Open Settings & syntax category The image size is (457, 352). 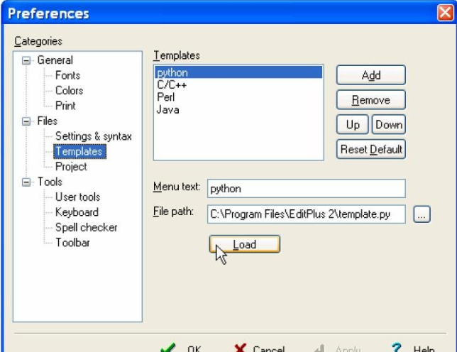tap(94, 136)
